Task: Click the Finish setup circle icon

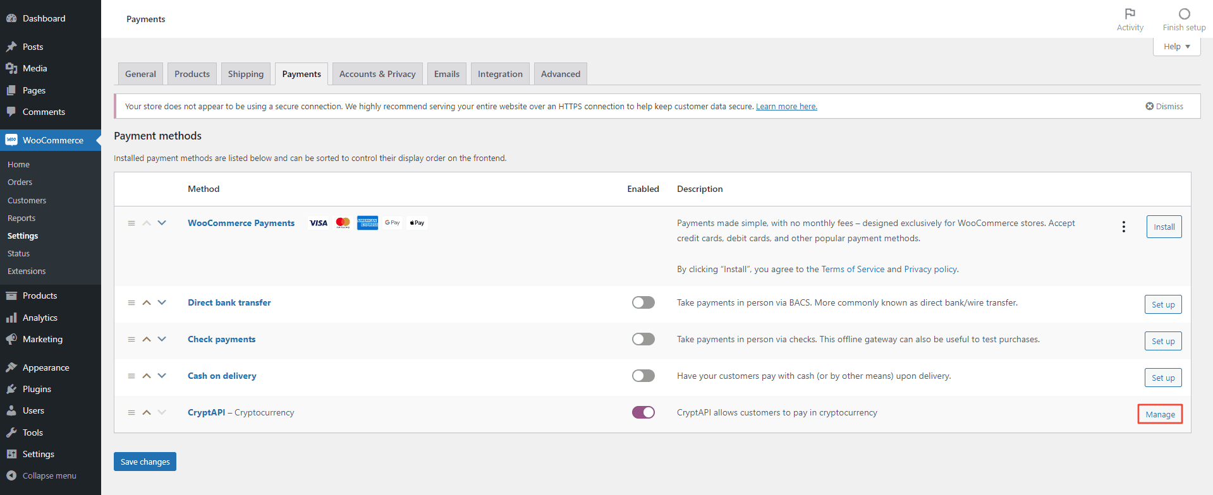Action: [x=1185, y=14]
